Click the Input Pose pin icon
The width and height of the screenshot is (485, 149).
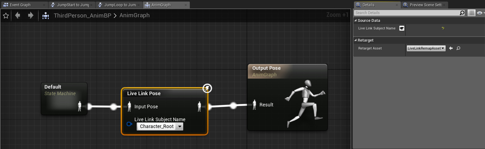(x=129, y=106)
